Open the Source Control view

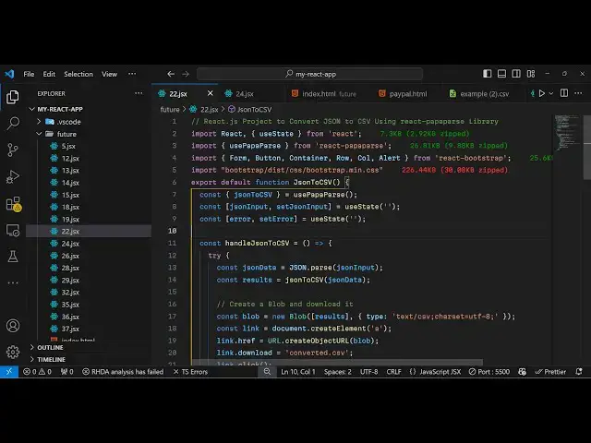tap(13, 150)
